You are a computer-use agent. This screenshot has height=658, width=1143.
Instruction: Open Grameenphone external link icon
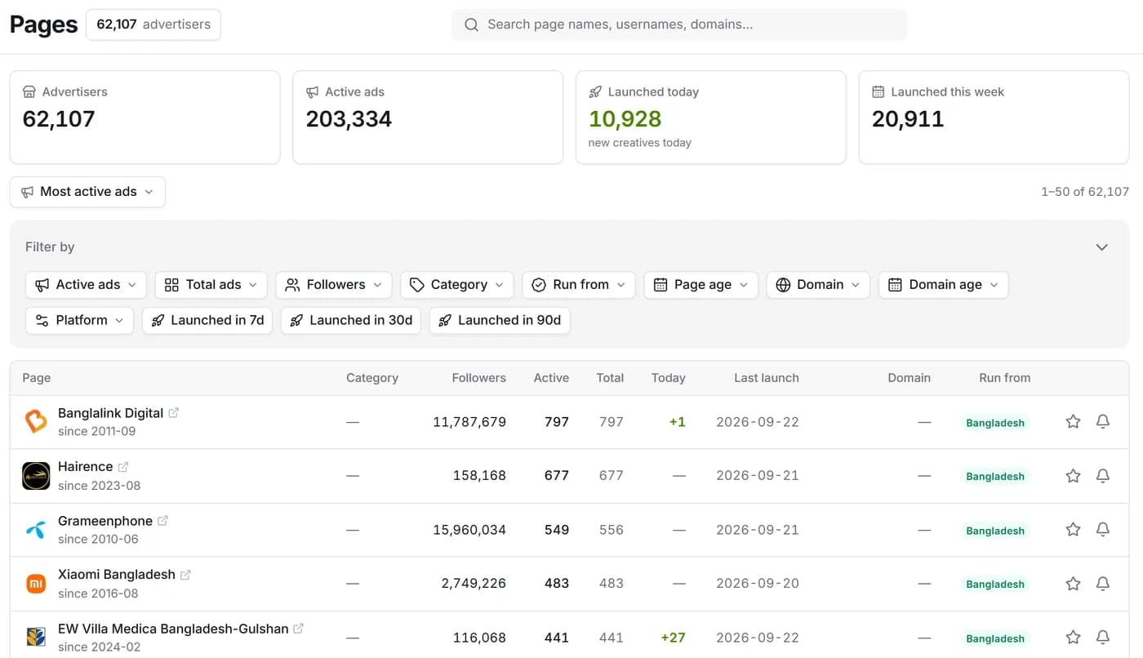162,521
